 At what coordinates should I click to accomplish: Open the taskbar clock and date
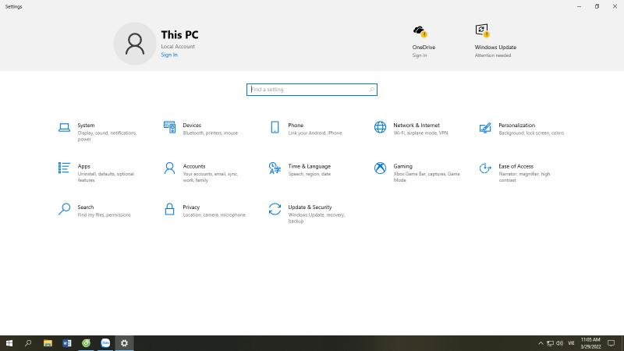[590, 343]
